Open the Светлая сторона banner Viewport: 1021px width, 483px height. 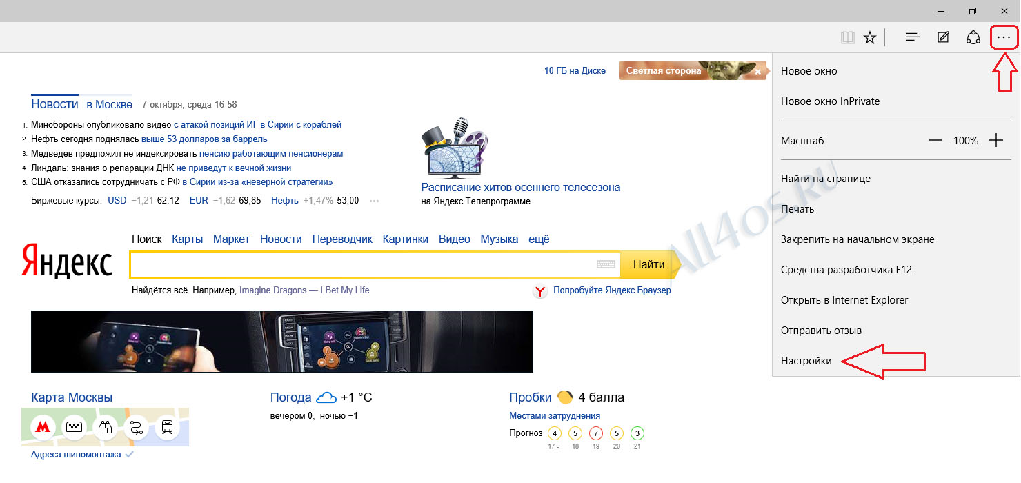pyautogui.click(x=693, y=71)
